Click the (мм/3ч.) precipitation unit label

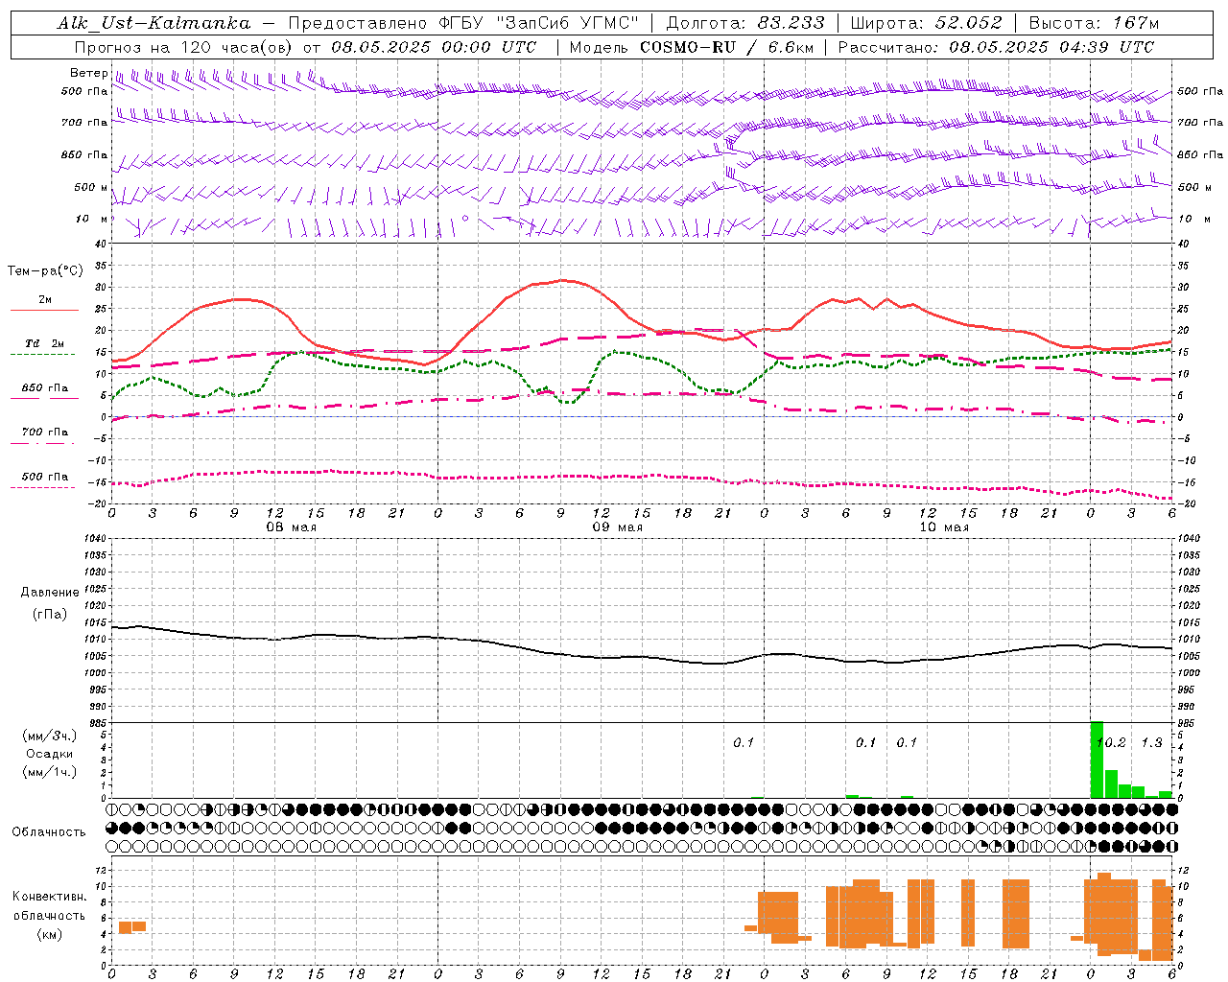pyautogui.click(x=50, y=736)
